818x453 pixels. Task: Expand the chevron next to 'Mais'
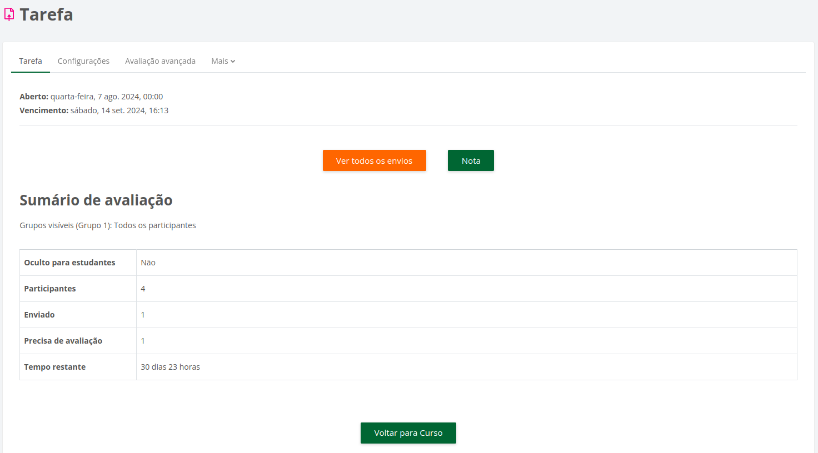(x=233, y=61)
